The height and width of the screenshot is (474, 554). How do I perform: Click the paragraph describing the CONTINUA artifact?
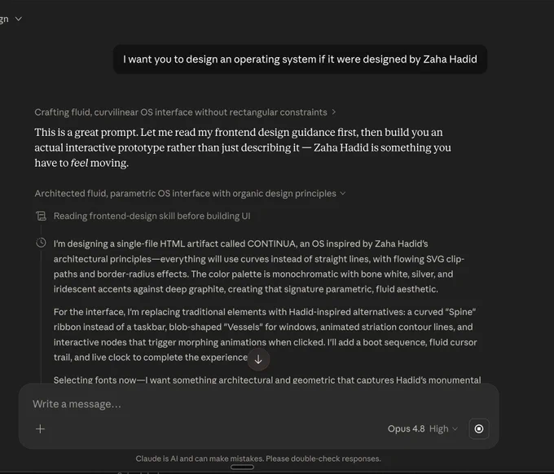tap(258, 266)
